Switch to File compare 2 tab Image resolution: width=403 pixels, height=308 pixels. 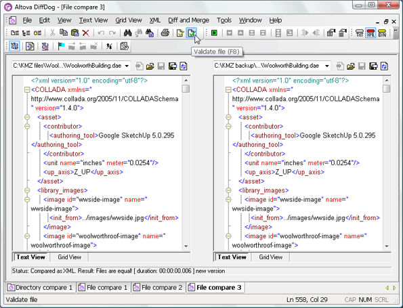coord(158,288)
